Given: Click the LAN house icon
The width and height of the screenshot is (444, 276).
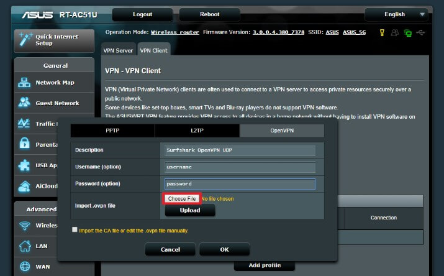Looking at the screenshot, I should (x=25, y=246).
